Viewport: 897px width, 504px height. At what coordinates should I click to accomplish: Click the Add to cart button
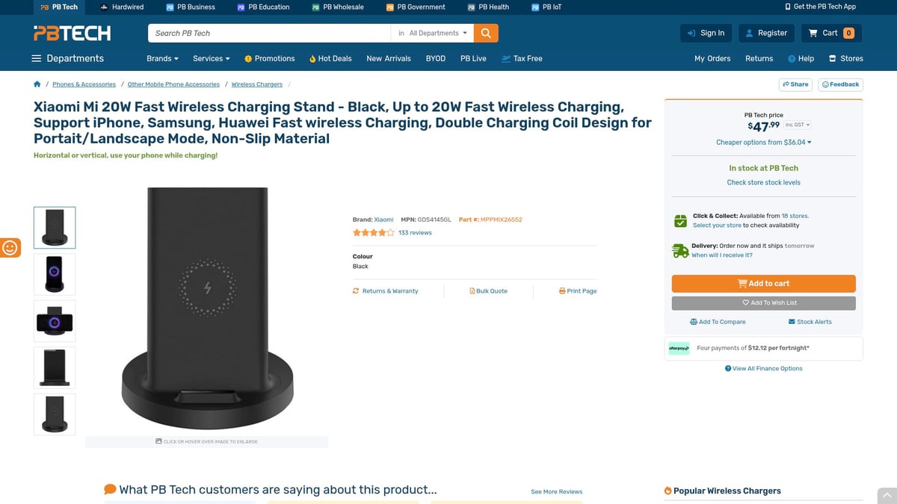point(763,284)
